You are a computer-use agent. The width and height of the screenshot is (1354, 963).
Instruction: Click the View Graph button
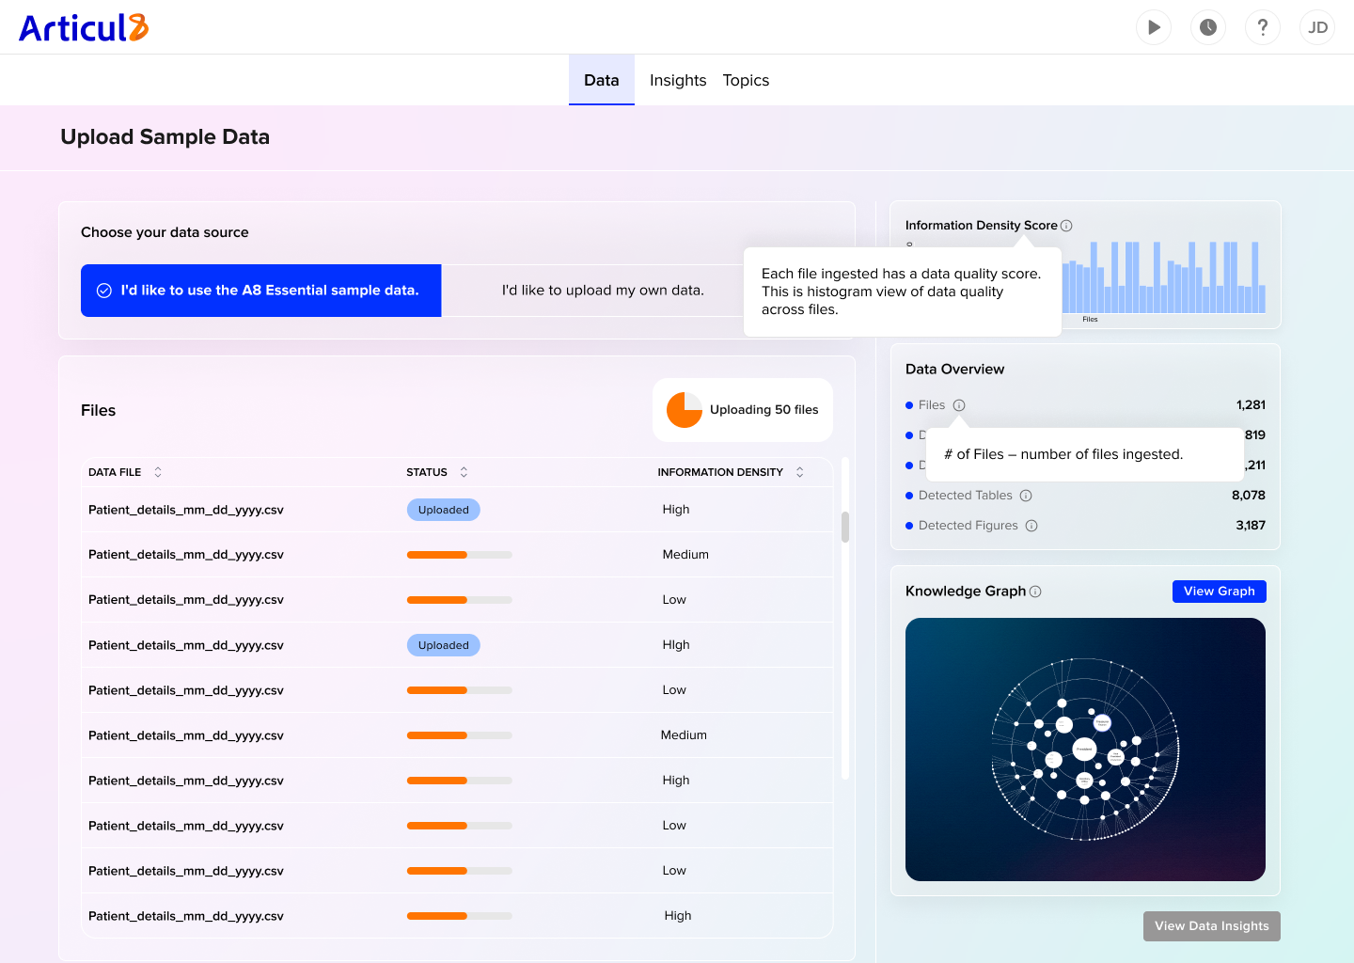point(1220,592)
